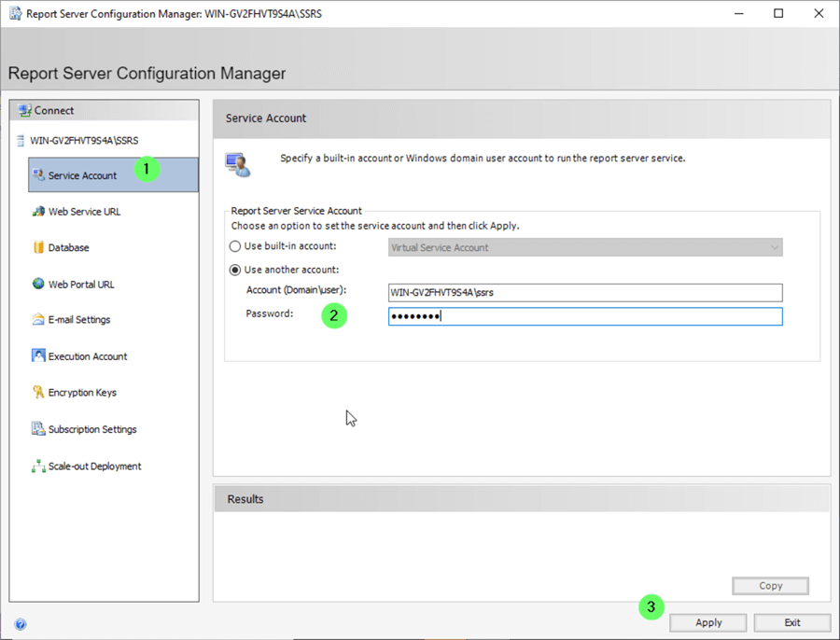Click the Service Account icon in sidebar

tap(38, 175)
